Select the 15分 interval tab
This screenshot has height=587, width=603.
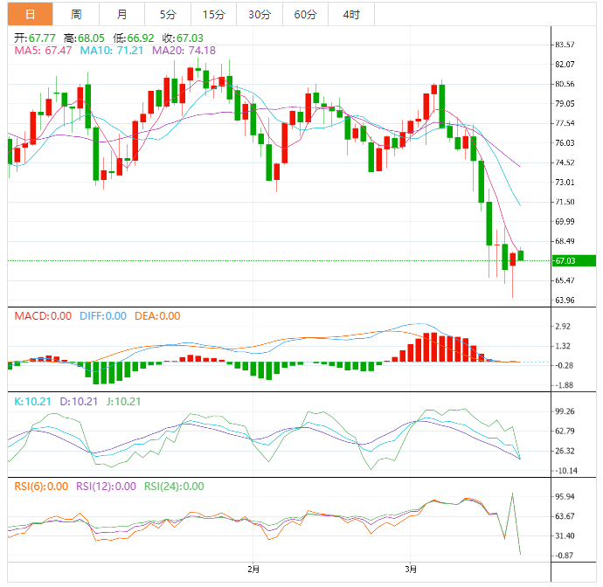[x=212, y=14]
